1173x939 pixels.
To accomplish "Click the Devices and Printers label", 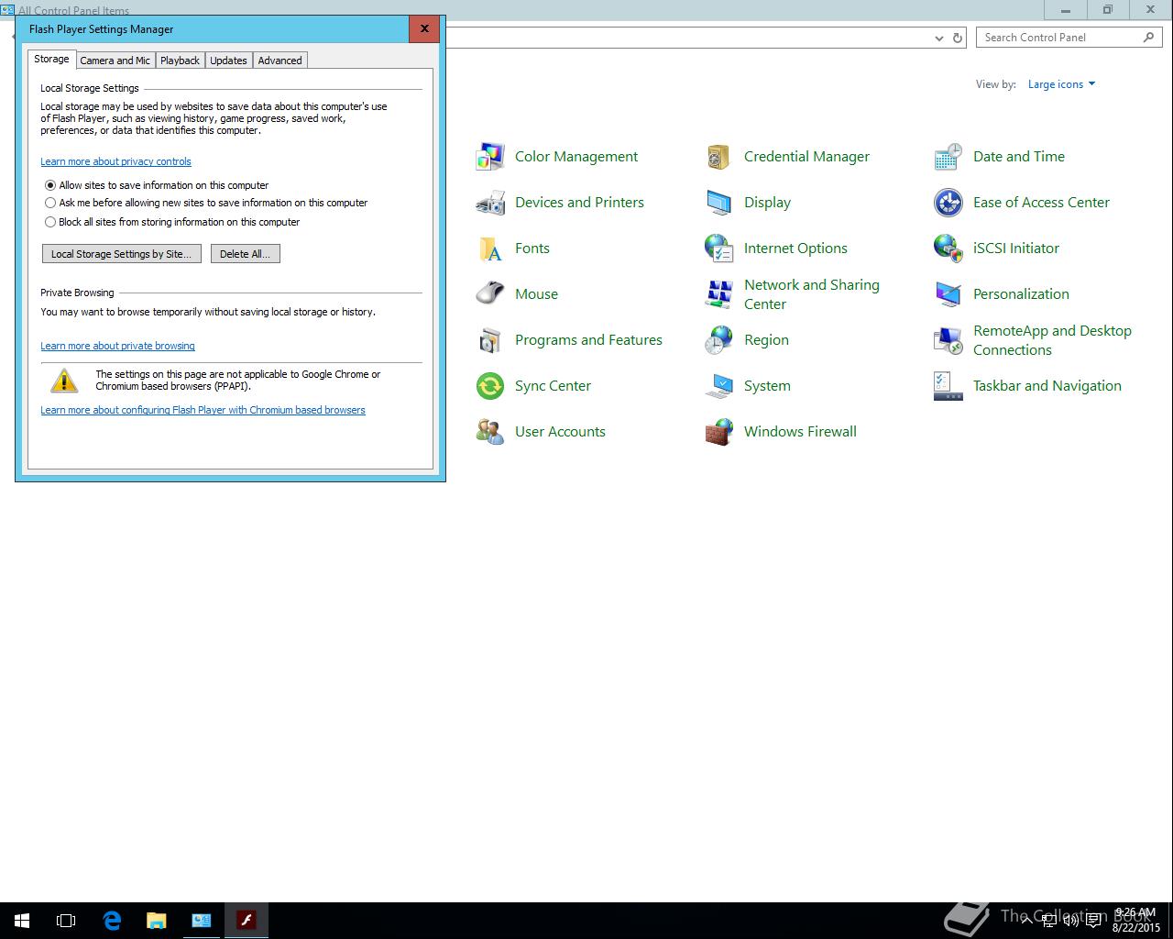I will pos(579,203).
